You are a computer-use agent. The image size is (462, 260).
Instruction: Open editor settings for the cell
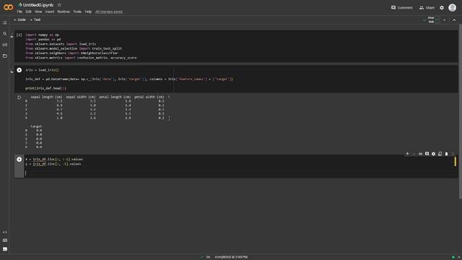(433, 154)
